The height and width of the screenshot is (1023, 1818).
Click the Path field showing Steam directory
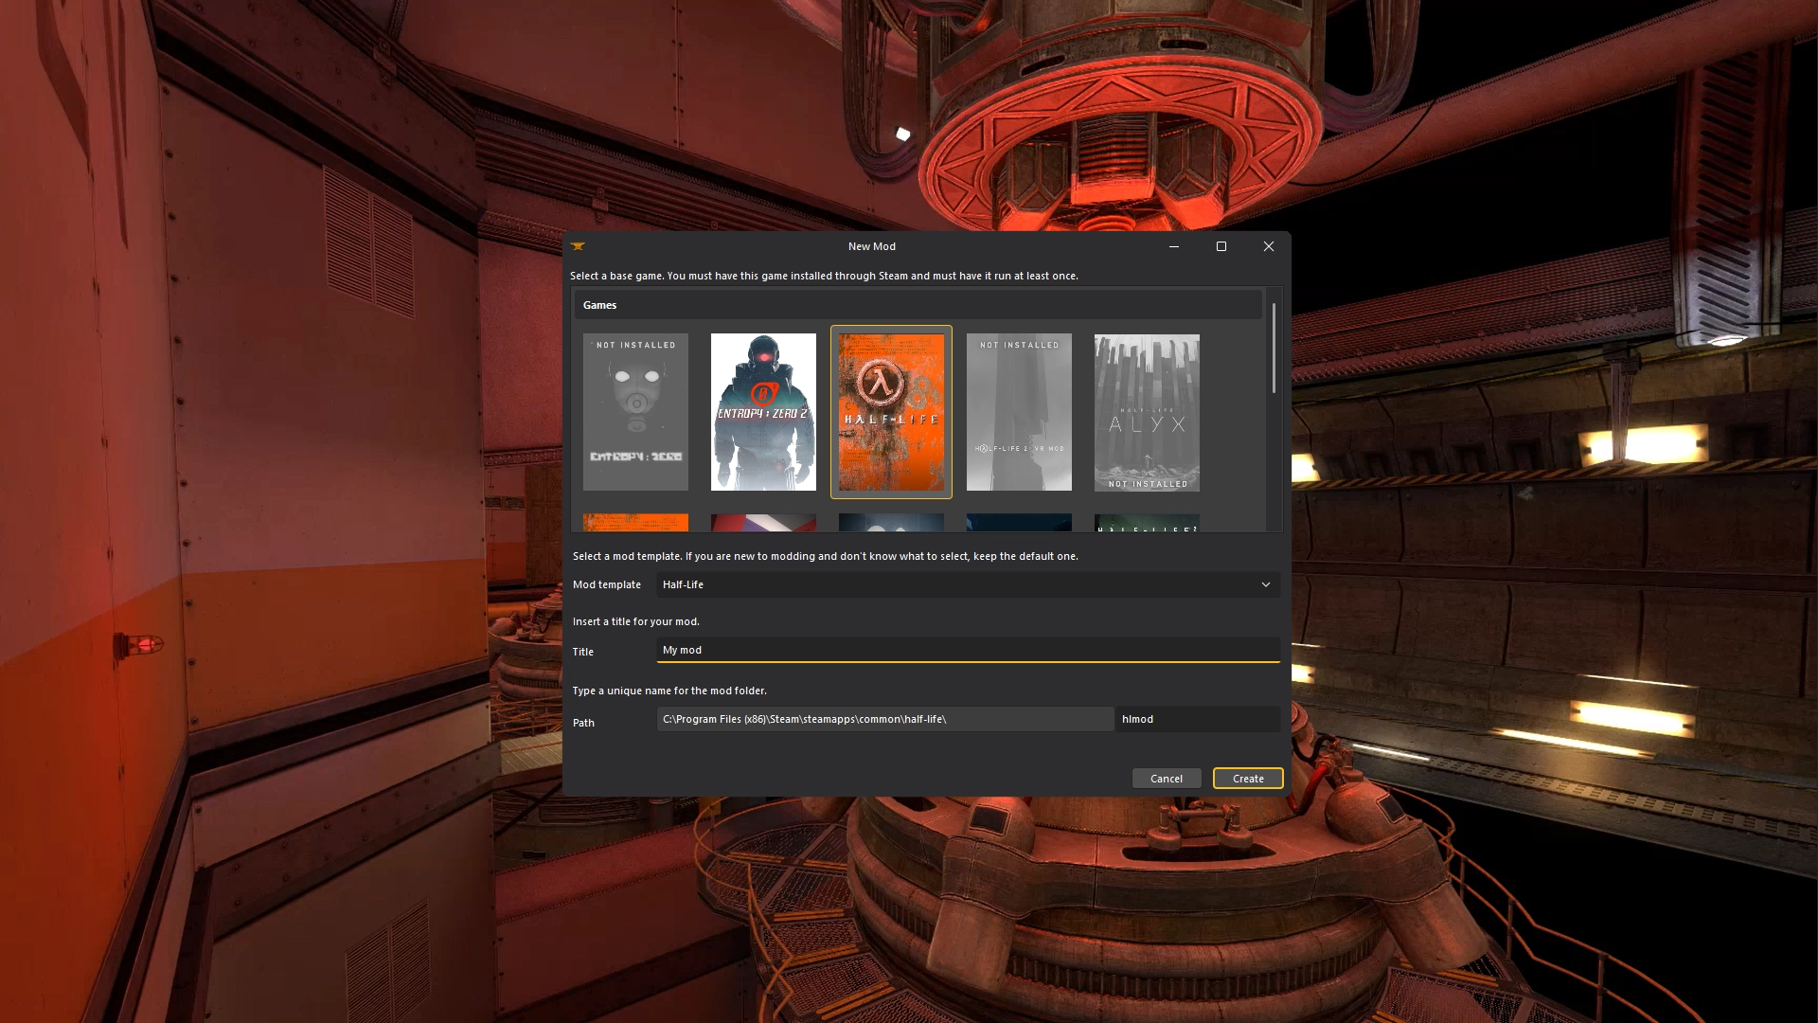pyautogui.click(x=884, y=719)
